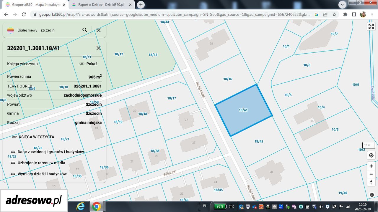This screenshot has height=212, width=378.
Task: Bookmark this page with the star icon
Action: pyautogui.click(x=334, y=14)
